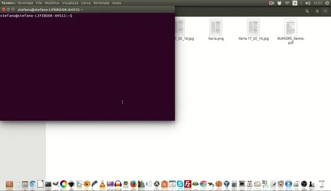Screen dimensions: 331x191
Task: Launch VirtualBox from the dock
Action: click(226, 184)
